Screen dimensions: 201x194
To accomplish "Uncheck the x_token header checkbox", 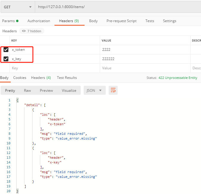I will pos(6,50).
